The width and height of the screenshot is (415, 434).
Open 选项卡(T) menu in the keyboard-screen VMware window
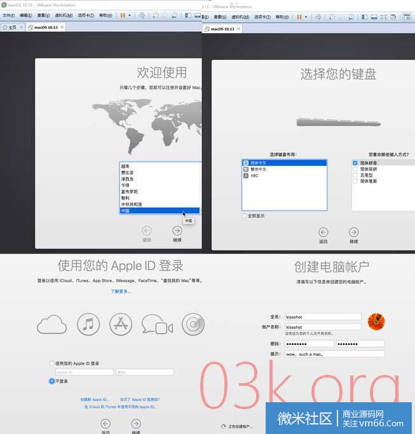(262, 17)
